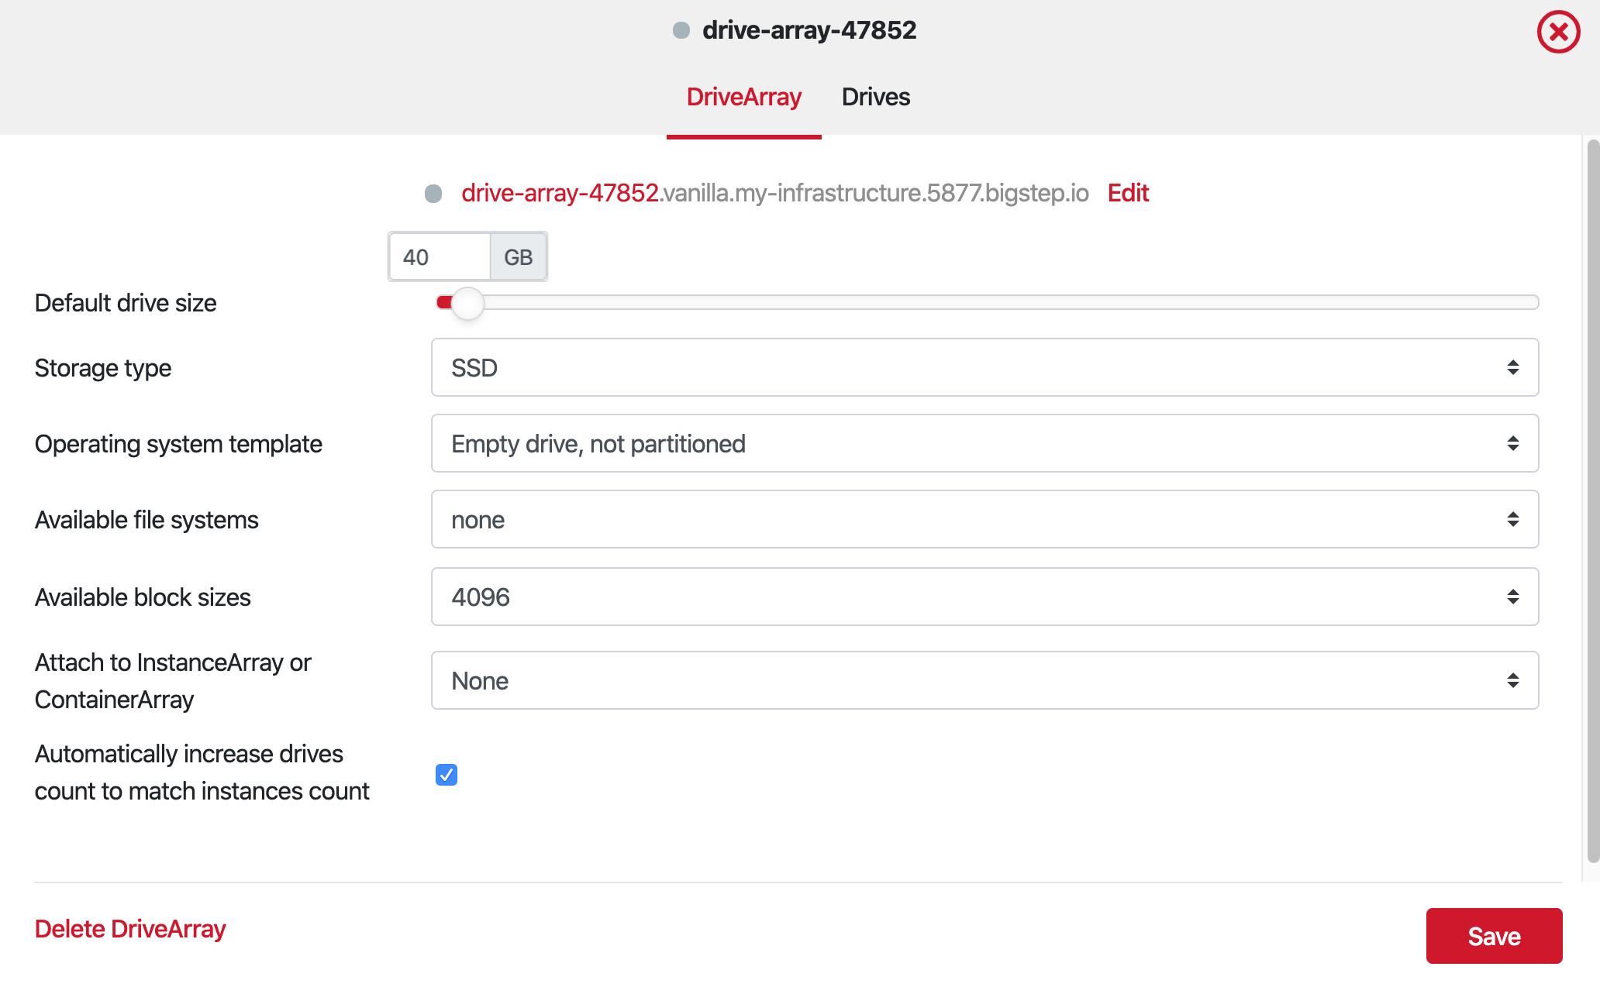Click the status dot next to hostname
The image size is (1600, 1001).
point(433,193)
